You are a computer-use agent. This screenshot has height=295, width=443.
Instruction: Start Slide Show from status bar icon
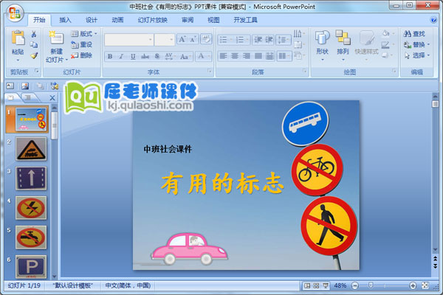pyautogui.click(x=325, y=285)
